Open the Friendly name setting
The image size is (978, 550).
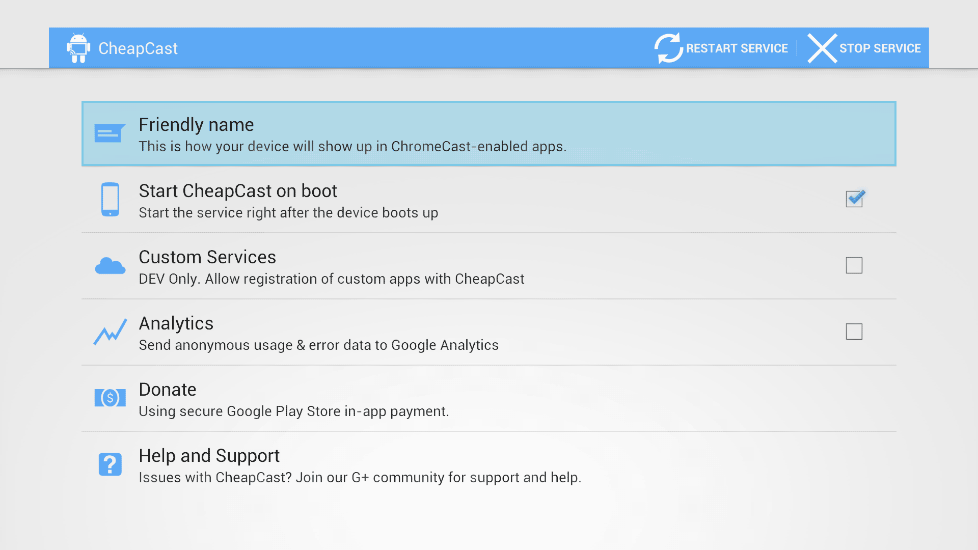coord(489,134)
